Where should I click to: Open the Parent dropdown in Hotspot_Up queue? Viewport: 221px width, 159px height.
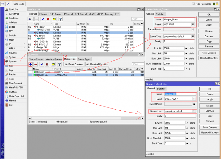point(194,99)
